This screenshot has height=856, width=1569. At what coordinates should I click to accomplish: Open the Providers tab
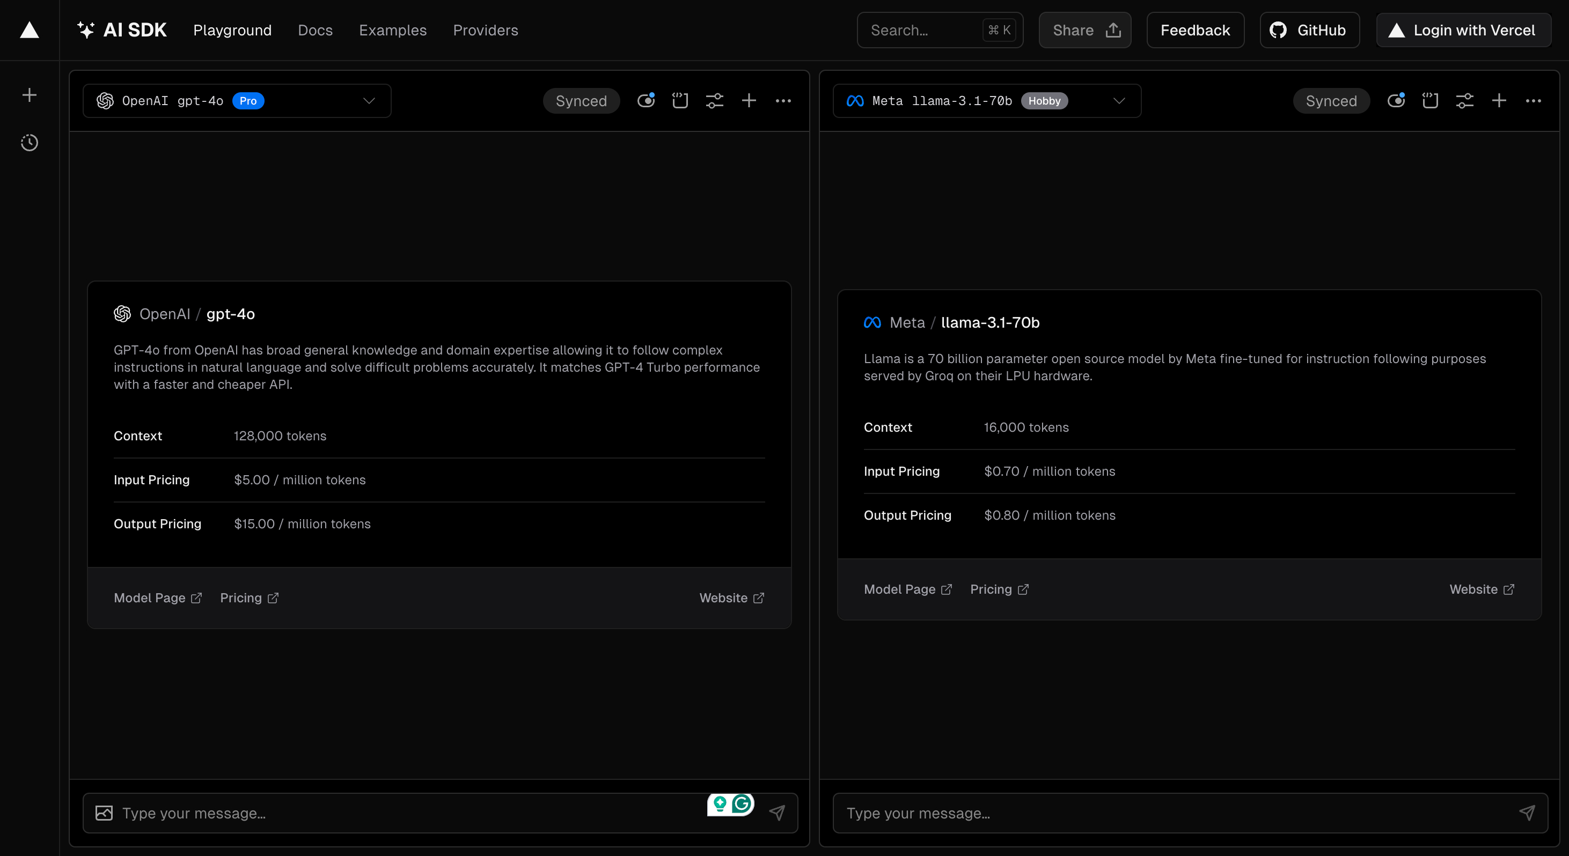486,30
